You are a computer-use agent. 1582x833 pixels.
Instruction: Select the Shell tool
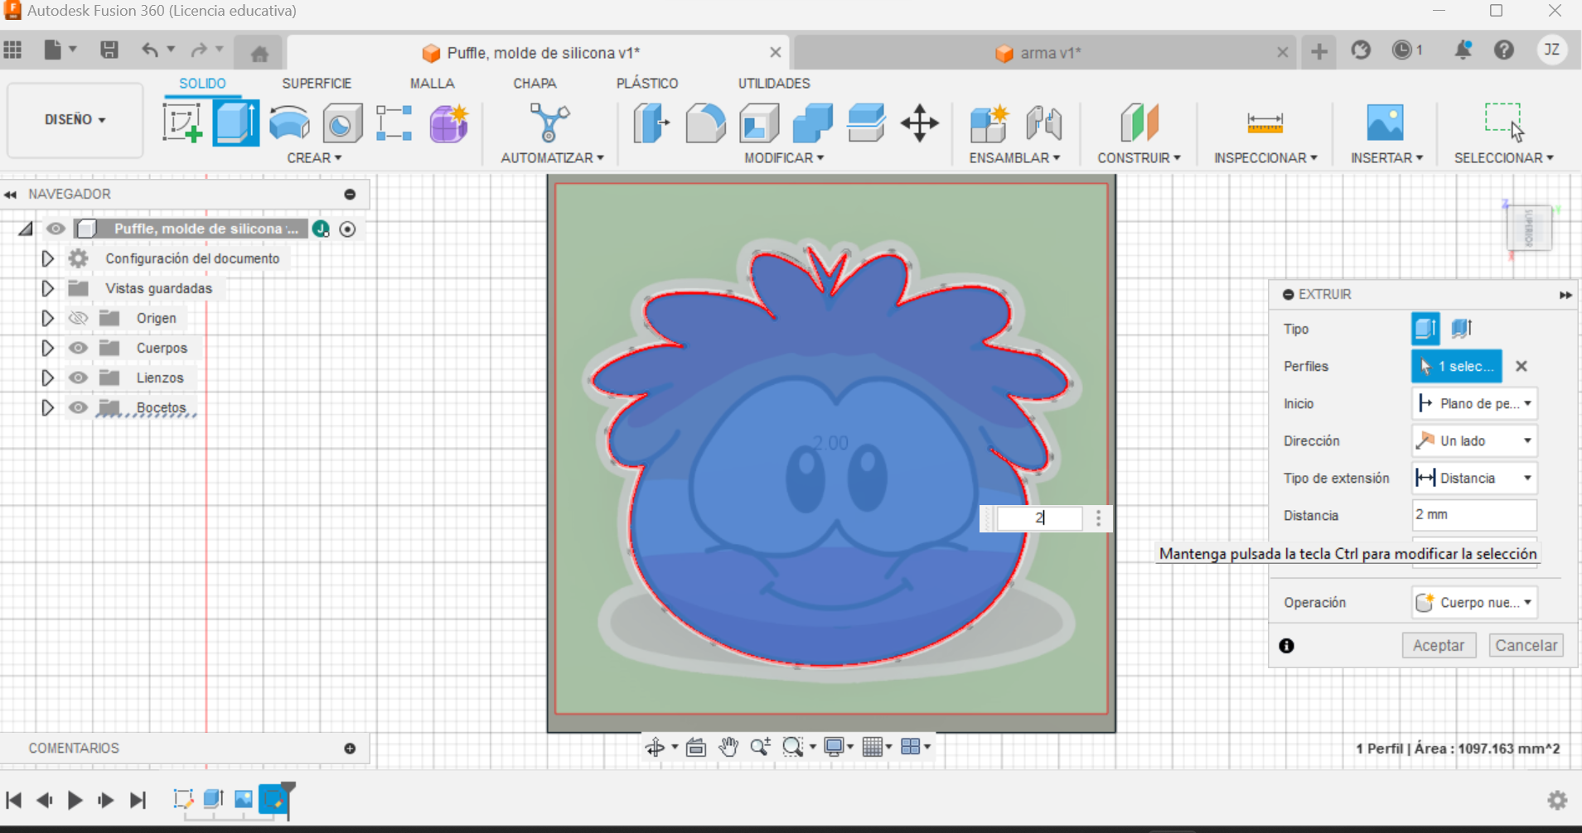[759, 123]
